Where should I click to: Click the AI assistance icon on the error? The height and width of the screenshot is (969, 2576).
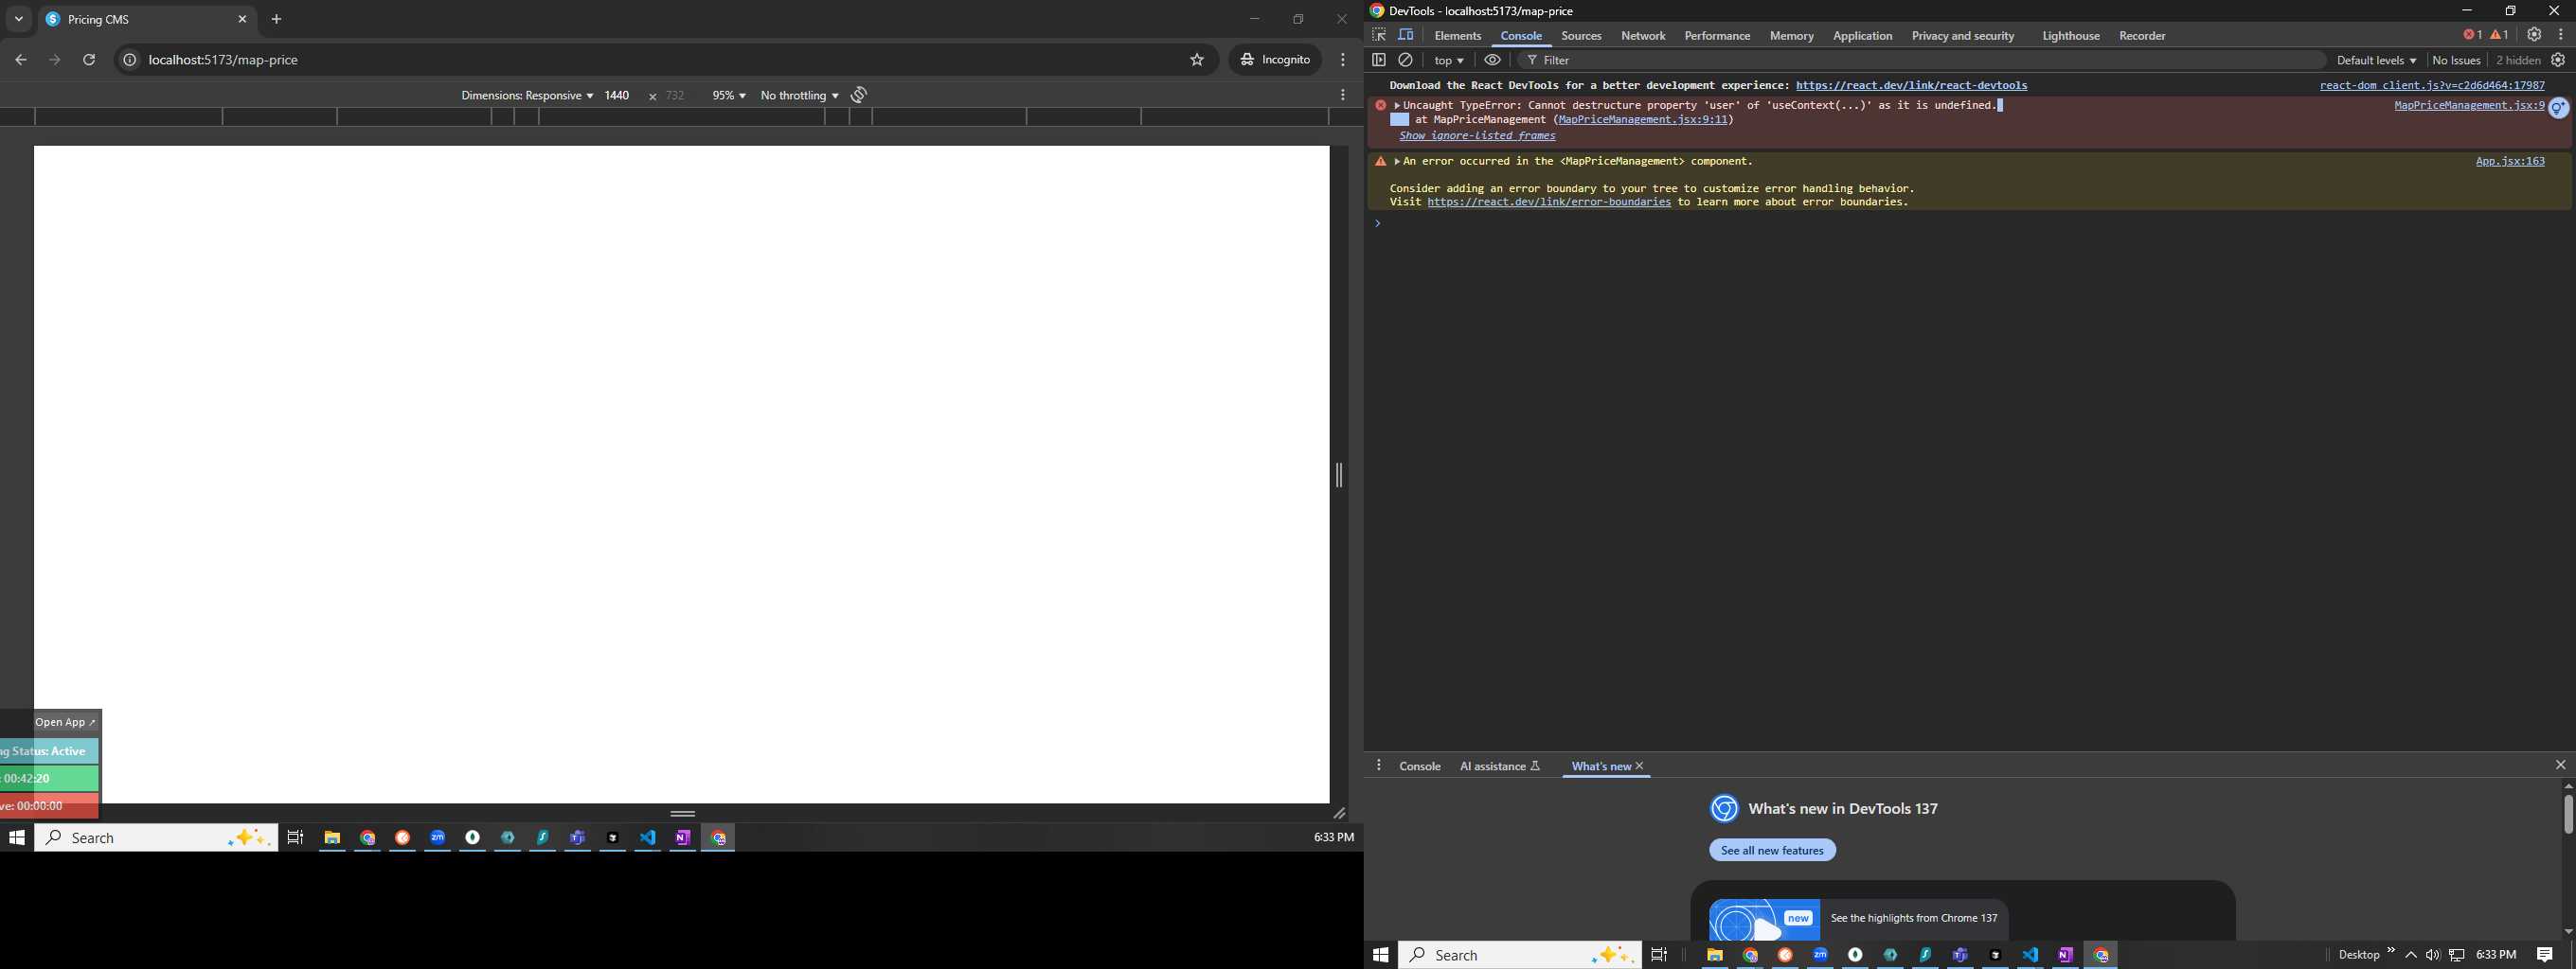(2558, 108)
